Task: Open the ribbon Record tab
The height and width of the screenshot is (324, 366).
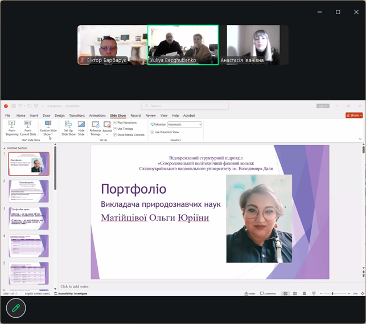Action: (135, 116)
